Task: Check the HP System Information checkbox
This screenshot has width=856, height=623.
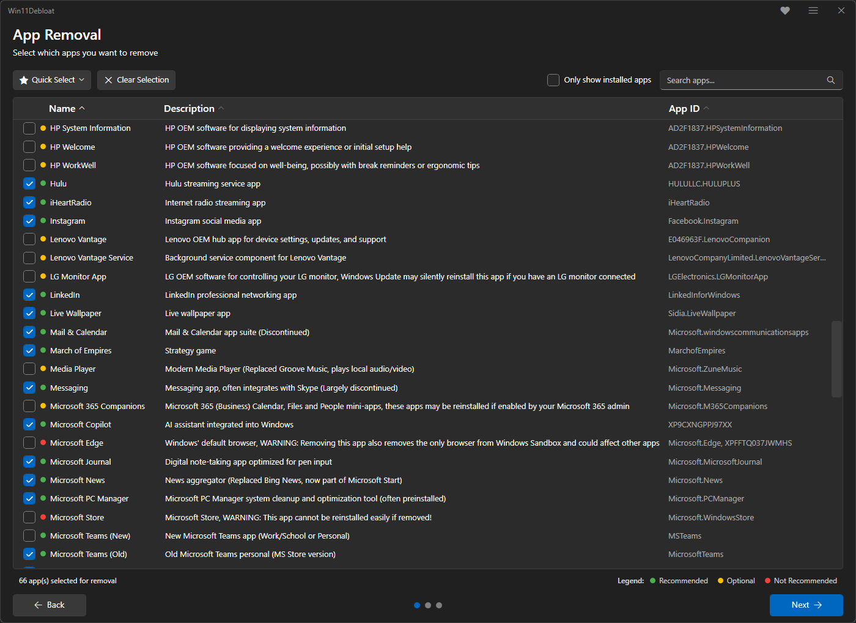Action: point(29,128)
